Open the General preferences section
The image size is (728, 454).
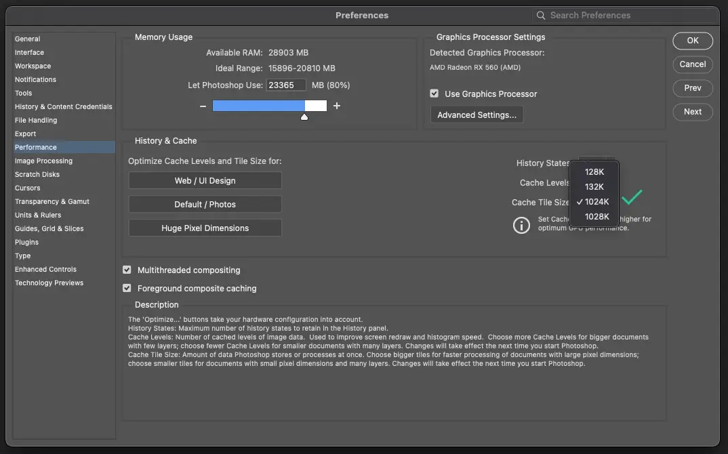pos(64,39)
